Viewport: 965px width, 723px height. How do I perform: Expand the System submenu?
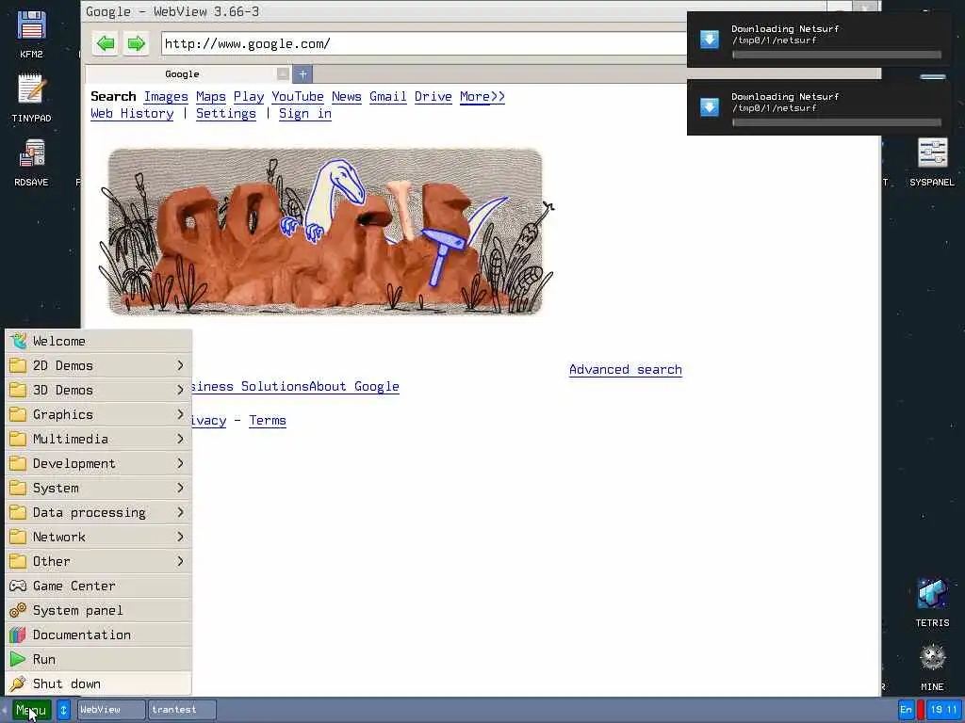coord(98,488)
